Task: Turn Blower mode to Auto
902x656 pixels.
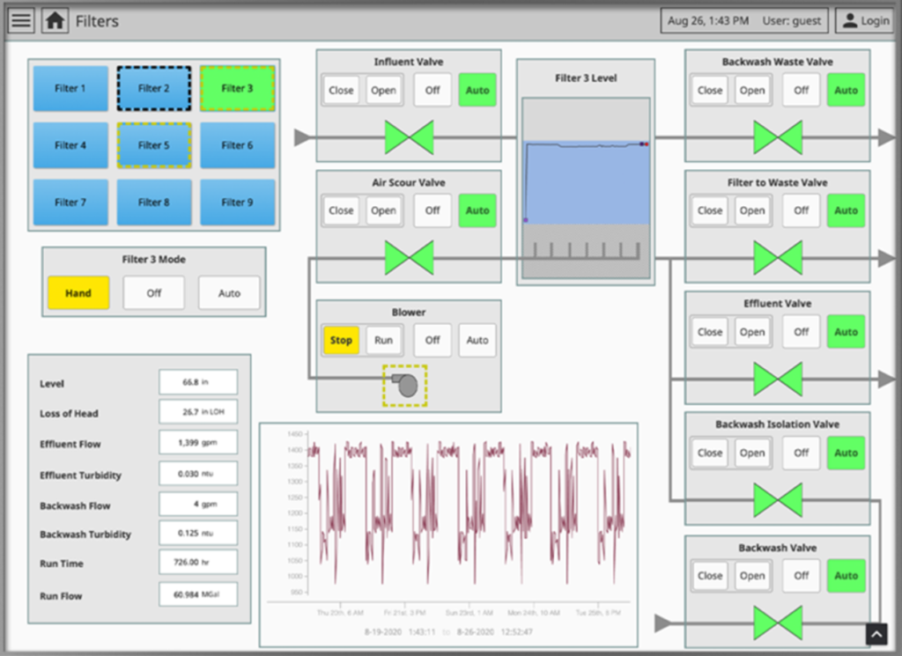Action: click(x=477, y=341)
